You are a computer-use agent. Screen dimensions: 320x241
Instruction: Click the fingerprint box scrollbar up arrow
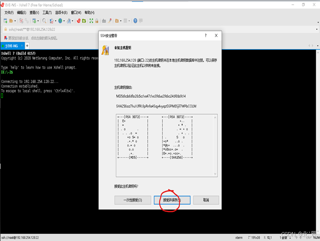(215, 117)
